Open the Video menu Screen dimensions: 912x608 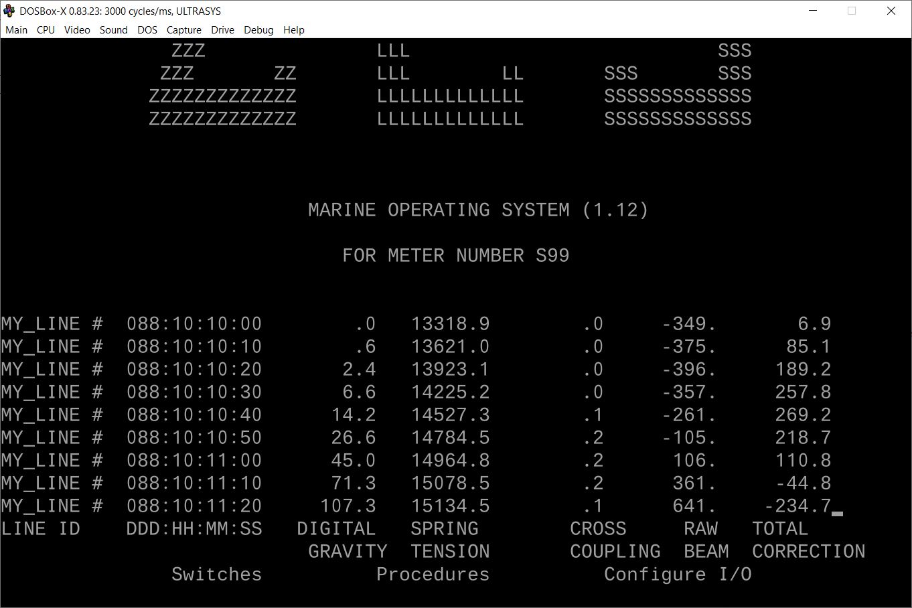77,30
